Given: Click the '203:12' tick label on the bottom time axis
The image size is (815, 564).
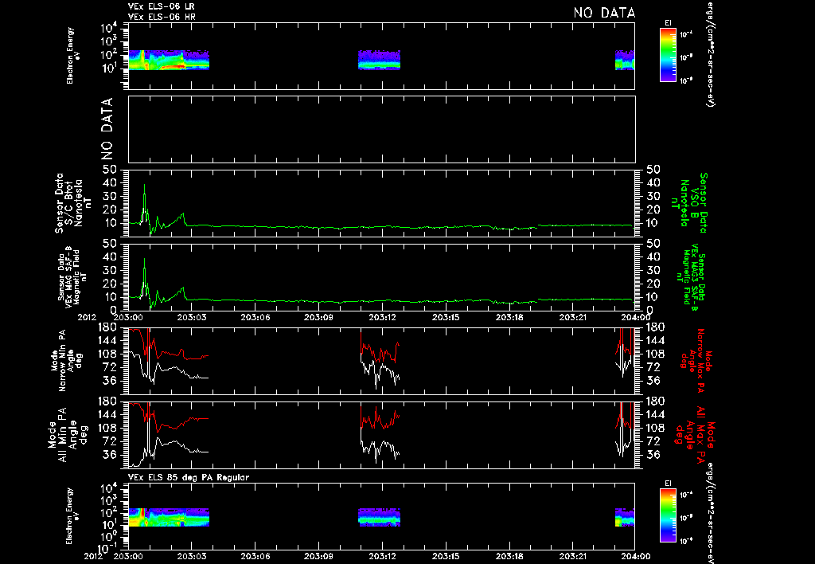Looking at the screenshot, I should point(383,556).
